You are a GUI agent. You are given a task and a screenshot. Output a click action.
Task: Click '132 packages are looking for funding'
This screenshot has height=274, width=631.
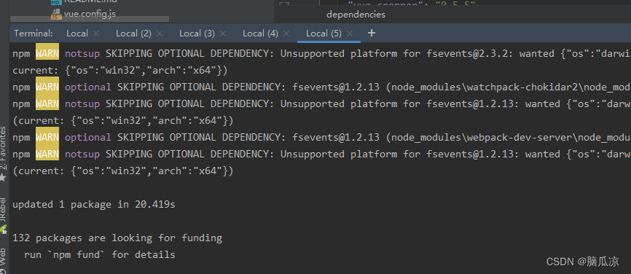[117, 238]
